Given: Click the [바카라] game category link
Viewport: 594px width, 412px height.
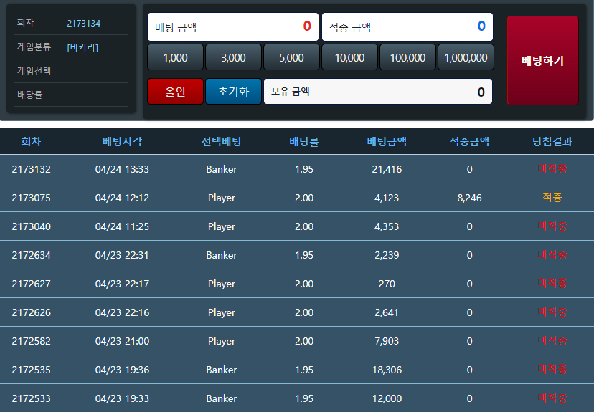Looking at the screenshot, I should 82,48.
